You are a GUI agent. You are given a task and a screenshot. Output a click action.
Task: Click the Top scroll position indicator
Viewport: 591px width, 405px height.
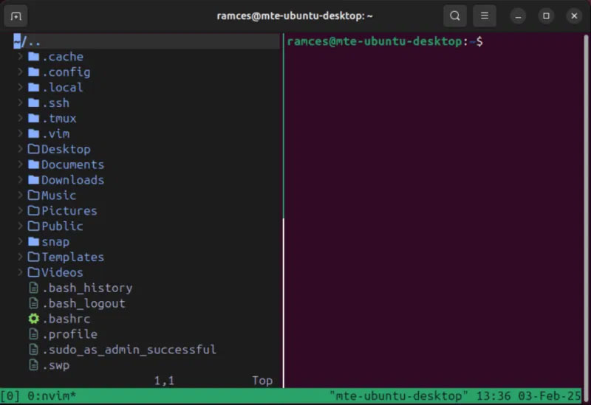tap(262, 381)
